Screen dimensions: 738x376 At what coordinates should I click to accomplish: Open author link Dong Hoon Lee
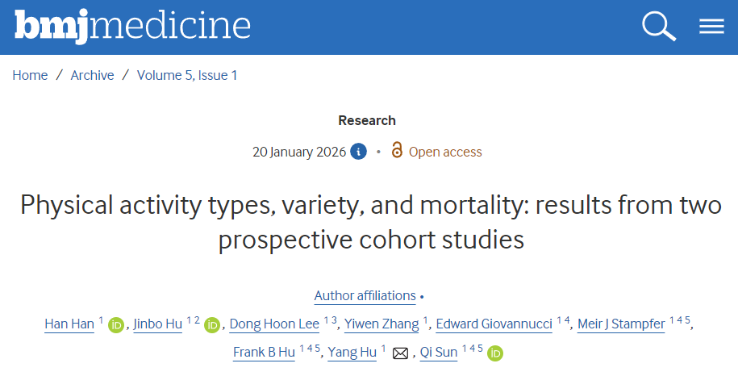275,324
